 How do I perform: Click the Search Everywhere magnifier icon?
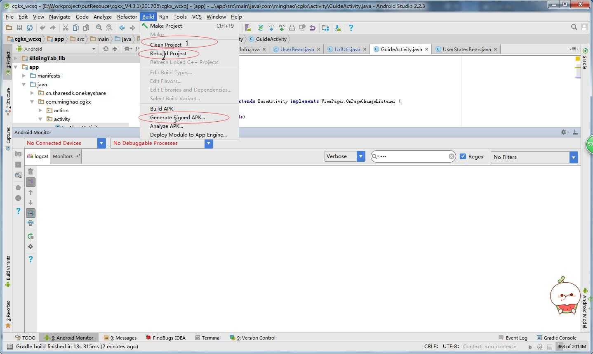(x=574, y=27)
